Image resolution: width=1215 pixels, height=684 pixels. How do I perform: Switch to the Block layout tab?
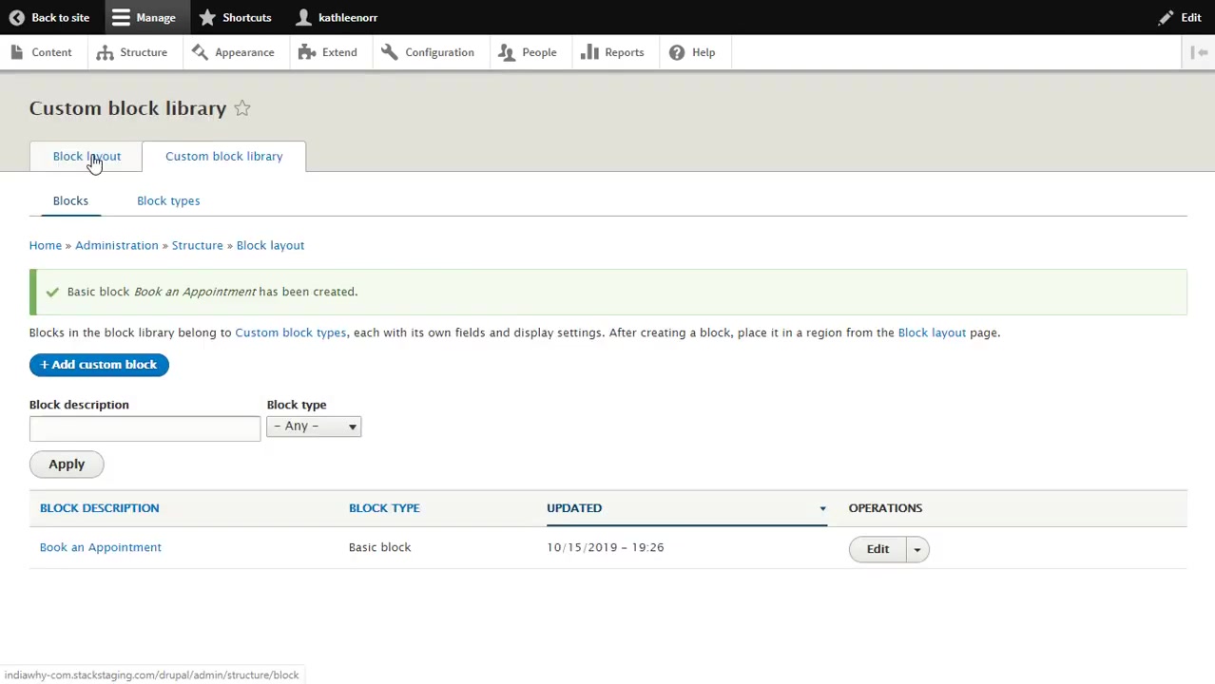tap(87, 156)
